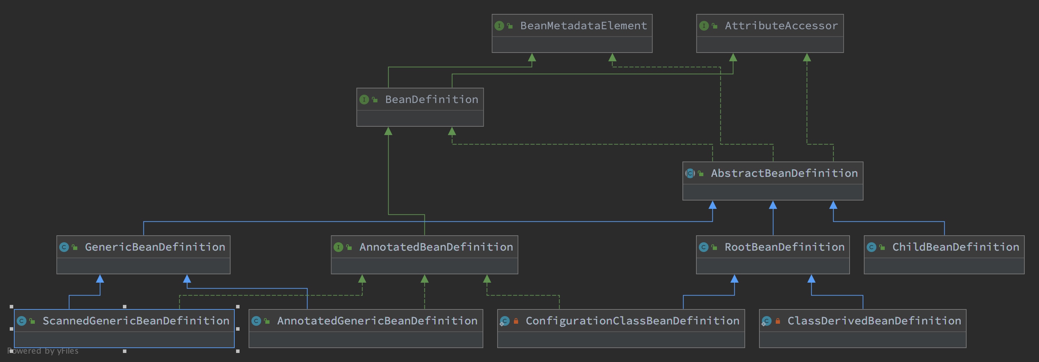Click the public visibility icon of ChildBeanDefinition

tap(882, 247)
